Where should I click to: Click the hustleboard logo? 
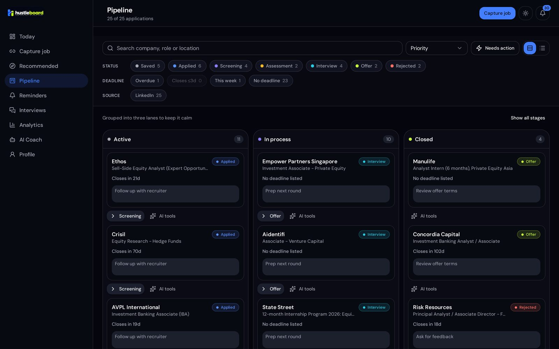[x=26, y=13]
